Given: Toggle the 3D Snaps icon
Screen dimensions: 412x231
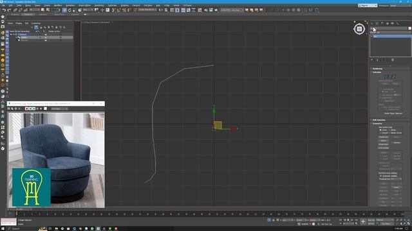Looking at the screenshot, I should 113,10.
